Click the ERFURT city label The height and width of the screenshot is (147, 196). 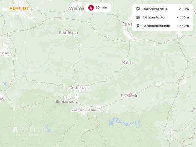click(19, 9)
